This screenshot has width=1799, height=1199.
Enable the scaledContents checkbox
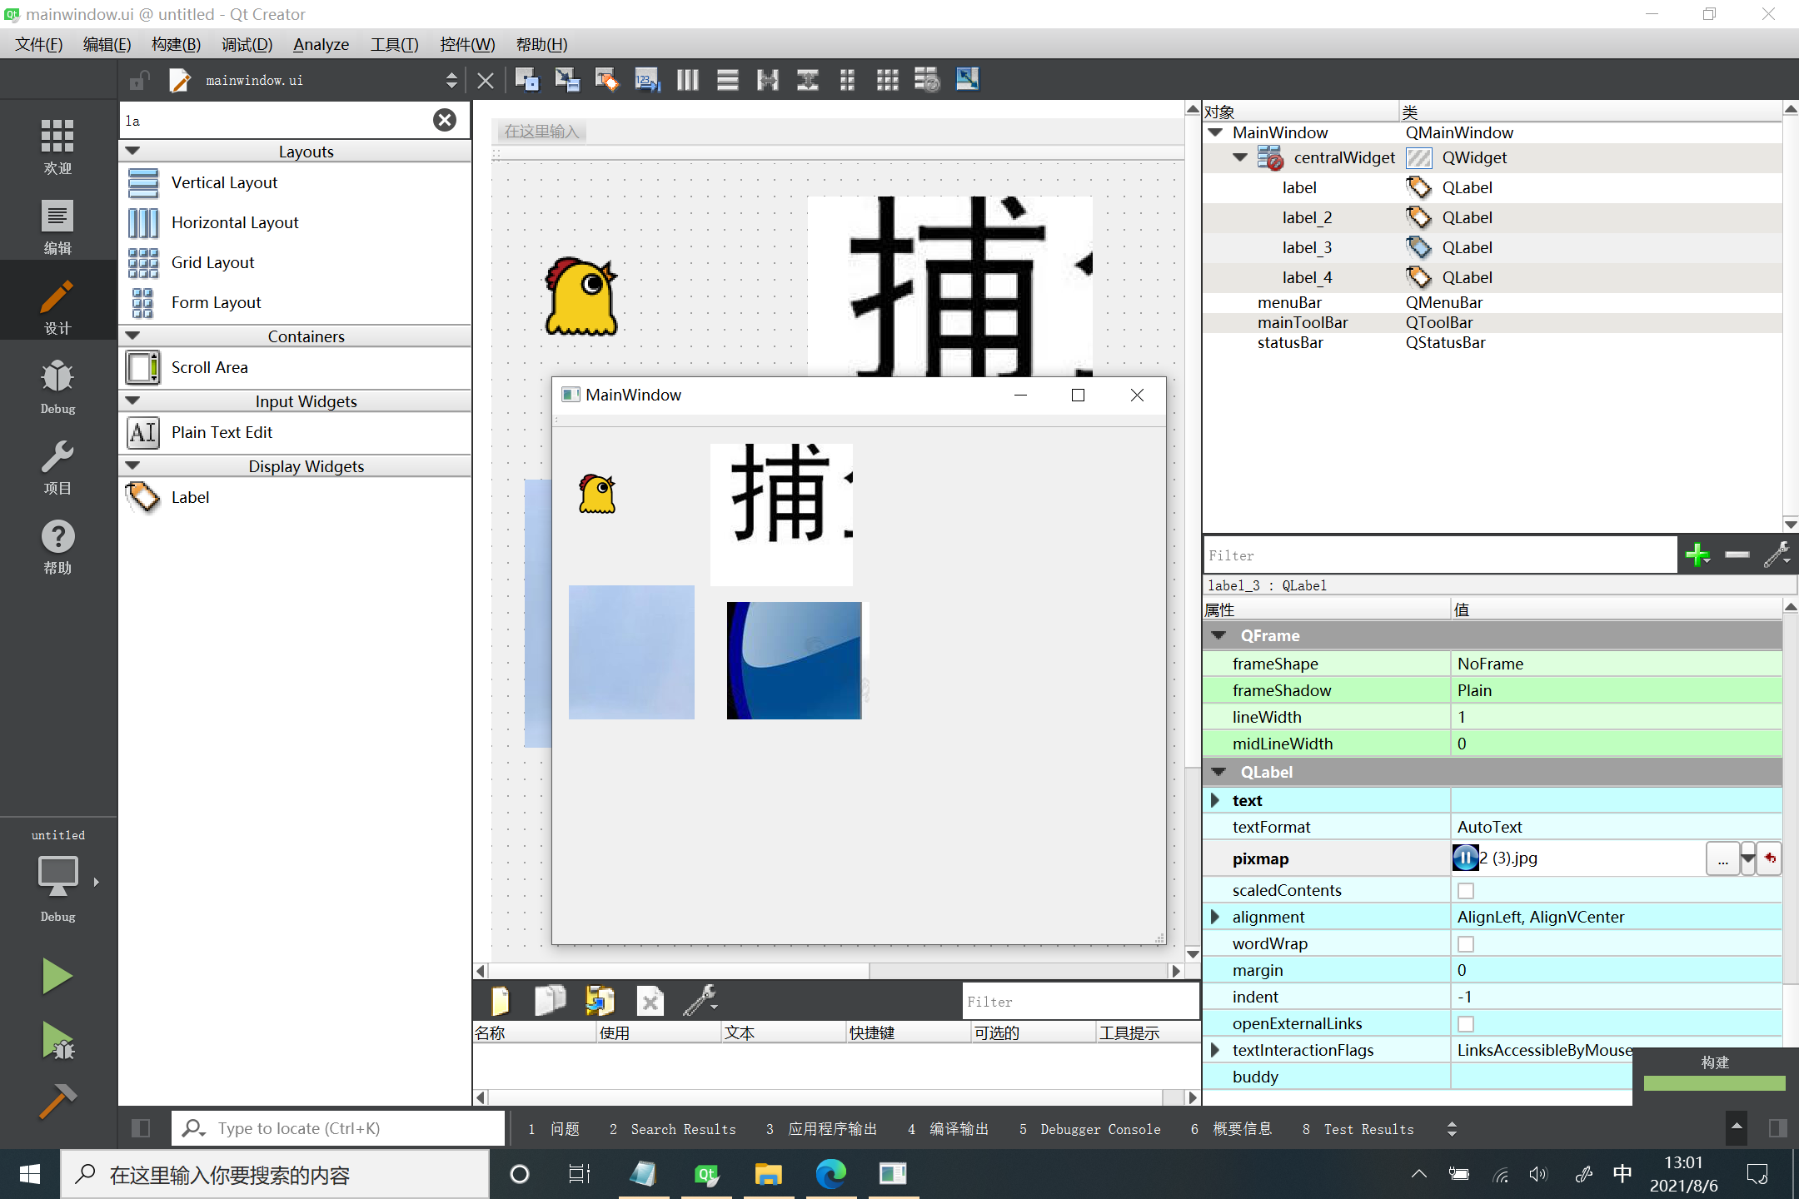1466,891
